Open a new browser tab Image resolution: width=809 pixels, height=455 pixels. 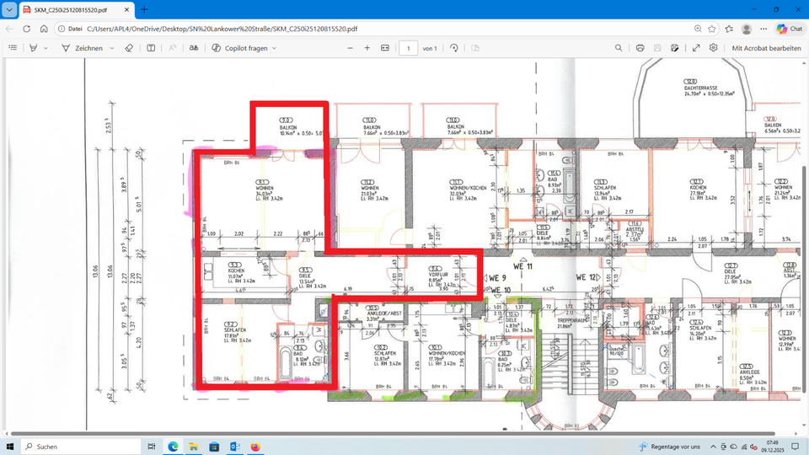pos(144,9)
